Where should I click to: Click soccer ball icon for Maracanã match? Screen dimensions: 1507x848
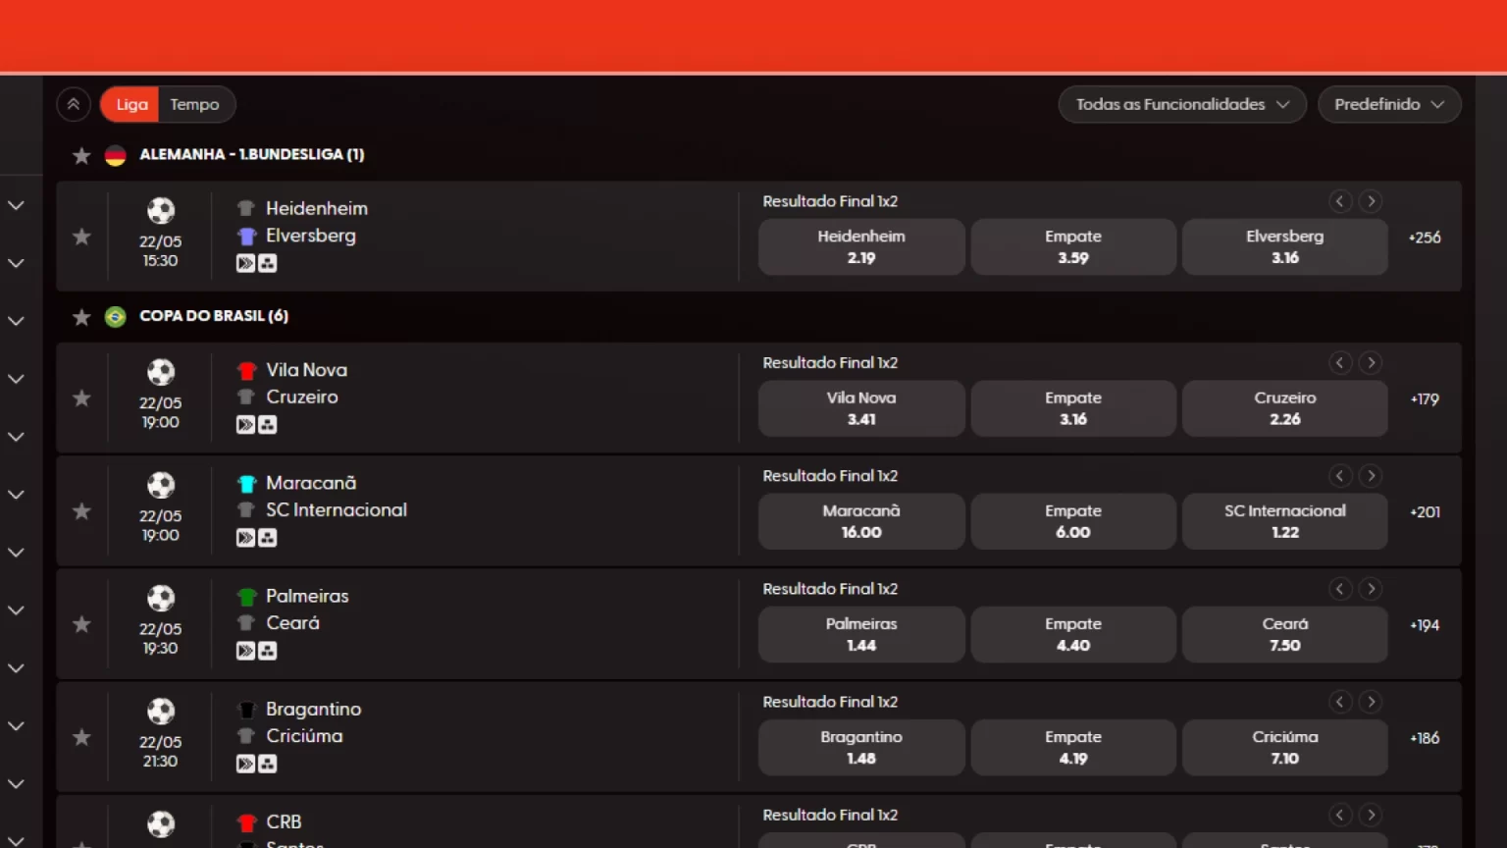161,485
